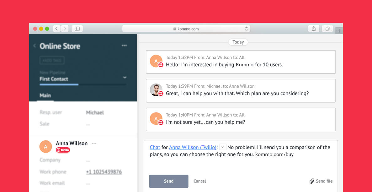This screenshot has width=372, height=192.
Task: Open the Safari share icon
Action: tap(314, 28)
